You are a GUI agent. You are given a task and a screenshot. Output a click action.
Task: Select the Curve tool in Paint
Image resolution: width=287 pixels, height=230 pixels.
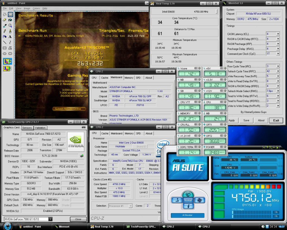[10, 42]
